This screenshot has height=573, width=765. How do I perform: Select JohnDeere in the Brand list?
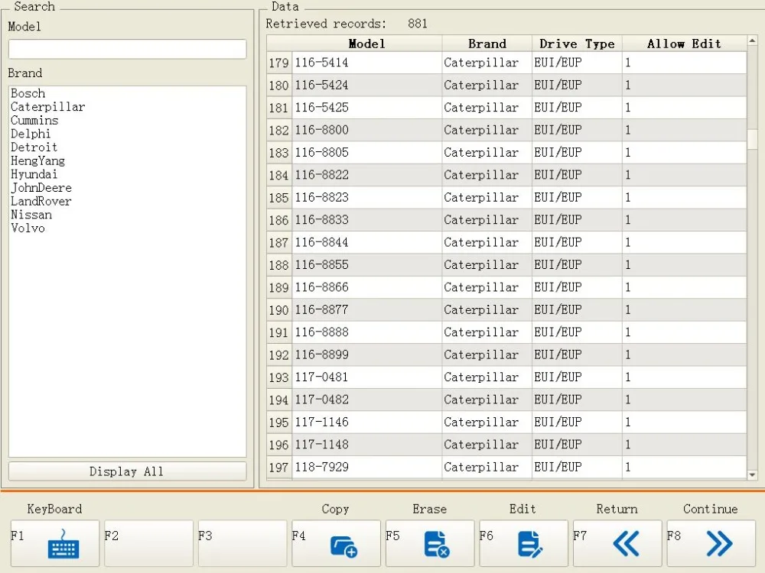coord(41,188)
